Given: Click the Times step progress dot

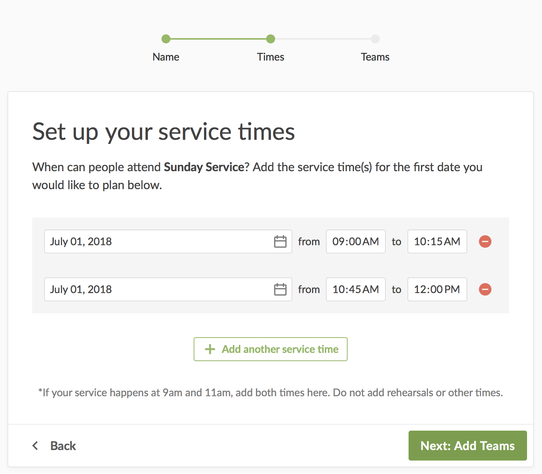Looking at the screenshot, I should click(271, 39).
